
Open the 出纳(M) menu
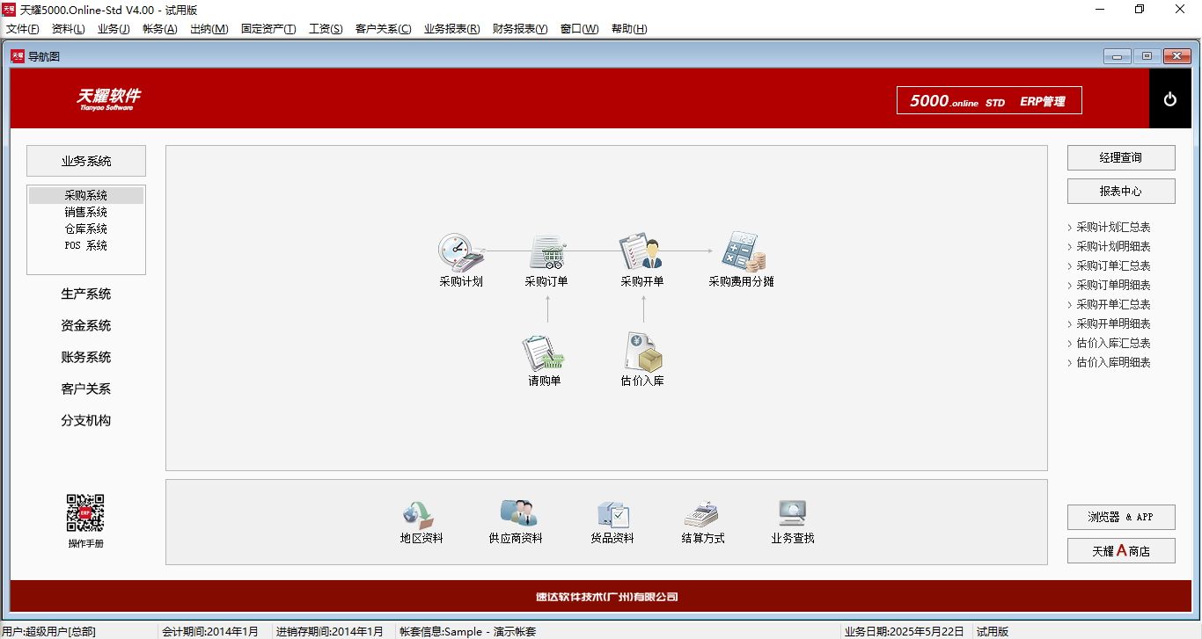[209, 29]
